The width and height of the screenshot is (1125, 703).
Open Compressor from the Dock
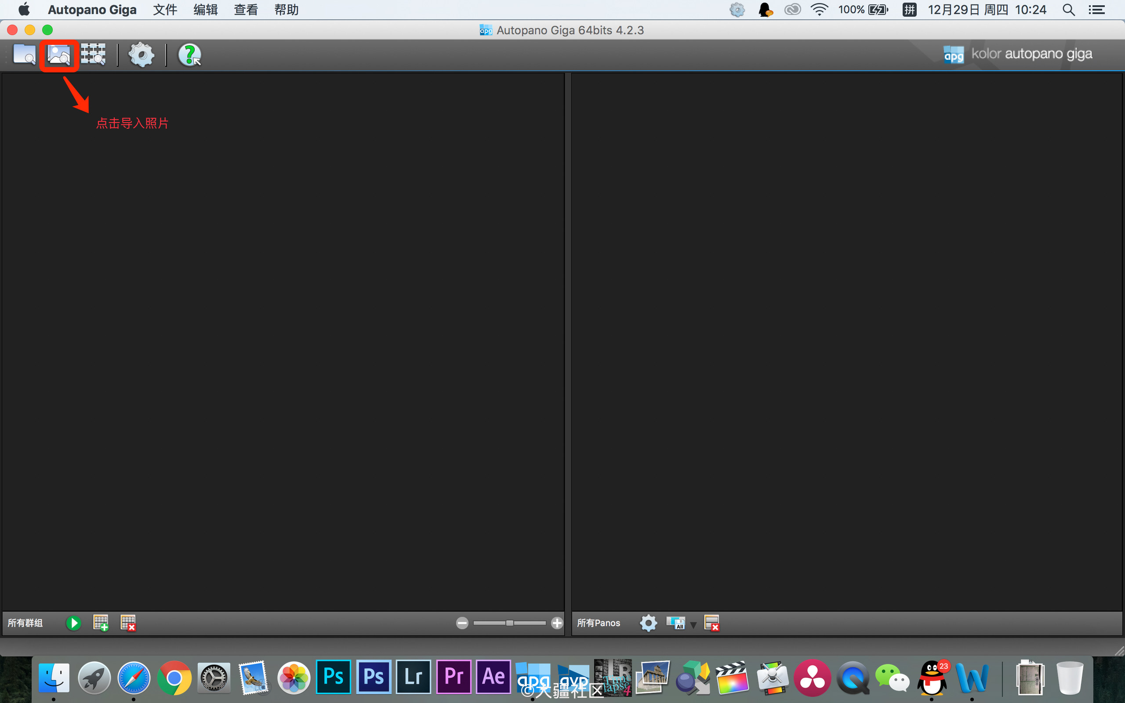(x=773, y=678)
